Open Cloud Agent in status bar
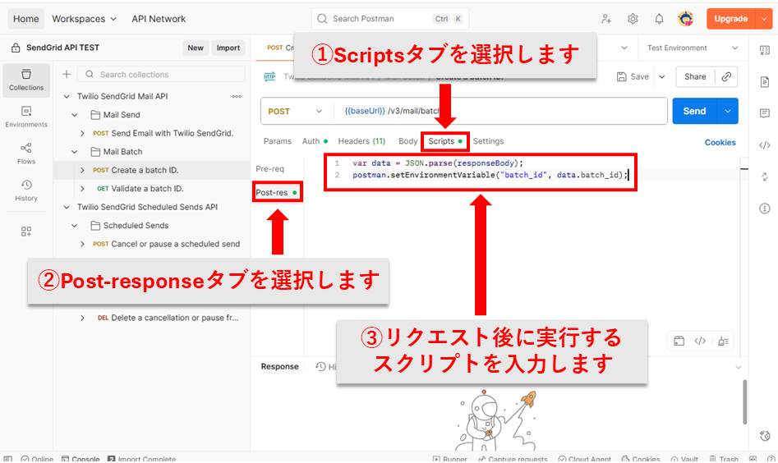Viewport: 778px width, 463px height. tap(584, 459)
